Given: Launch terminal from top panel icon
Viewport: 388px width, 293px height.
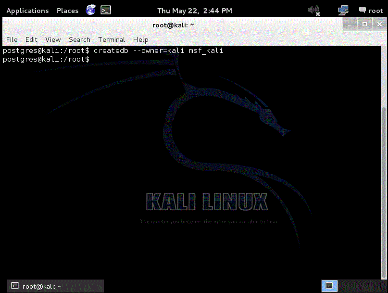Looking at the screenshot, I should click(x=106, y=10).
